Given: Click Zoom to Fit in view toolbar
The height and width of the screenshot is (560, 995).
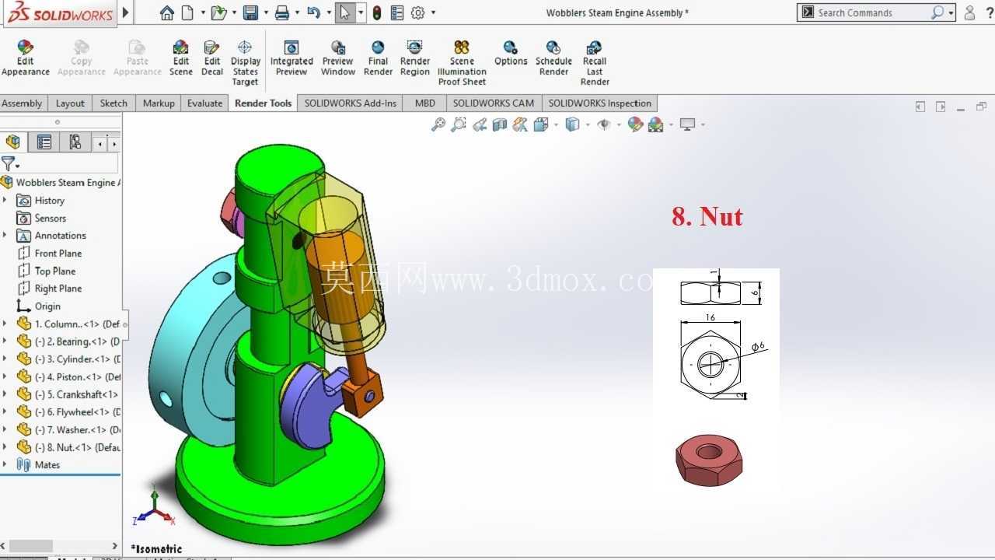Looking at the screenshot, I should (x=438, y=124).
